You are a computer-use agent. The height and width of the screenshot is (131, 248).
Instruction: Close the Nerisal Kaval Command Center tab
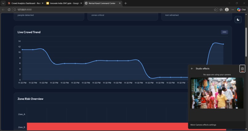point(120,3)
